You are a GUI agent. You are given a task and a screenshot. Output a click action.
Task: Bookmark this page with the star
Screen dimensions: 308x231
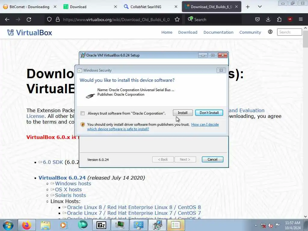[x=177, y=20]
